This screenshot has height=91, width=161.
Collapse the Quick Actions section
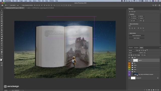point(129,33)
